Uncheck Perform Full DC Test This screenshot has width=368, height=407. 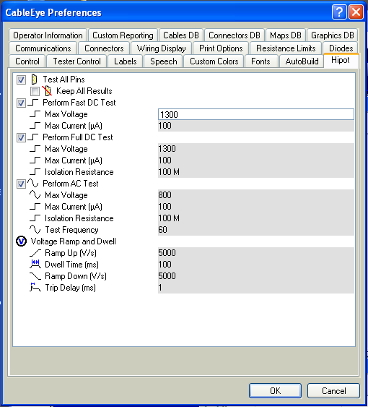click(21, 137)
